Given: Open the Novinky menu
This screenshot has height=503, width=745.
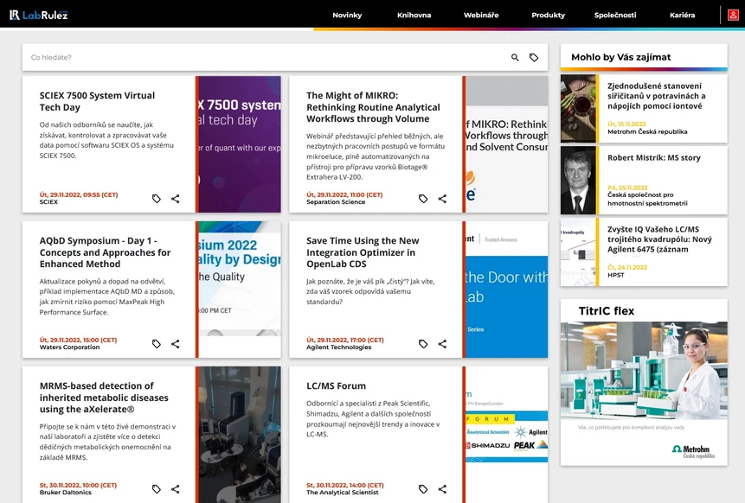Looking at the screenshot, I should tap(347, 16).
